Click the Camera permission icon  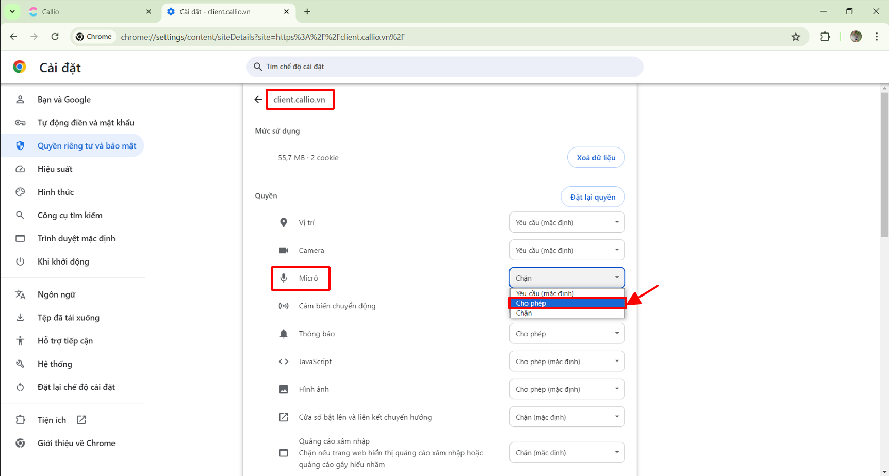tap(284, 250)
